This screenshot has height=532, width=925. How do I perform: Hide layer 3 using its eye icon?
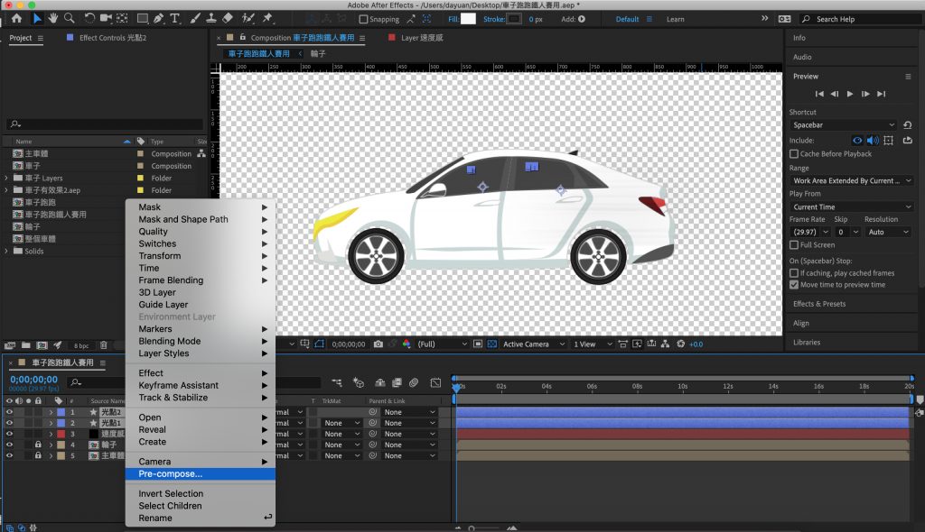[x=10, y=434]
